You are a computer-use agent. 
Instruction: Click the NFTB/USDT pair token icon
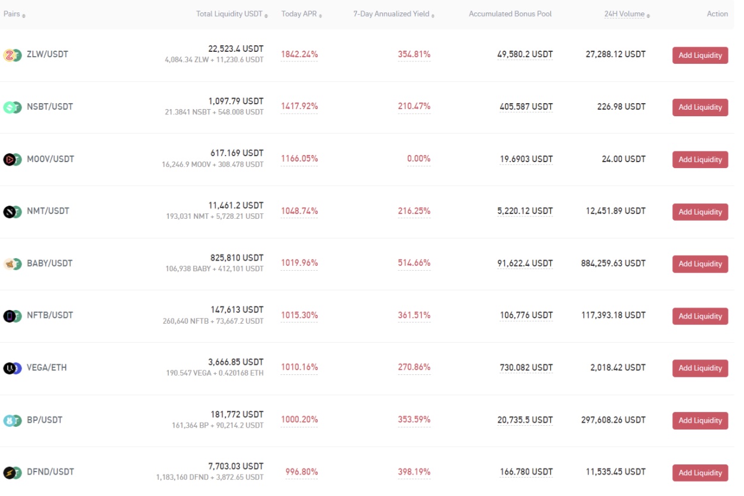click(x=13, y=315)
